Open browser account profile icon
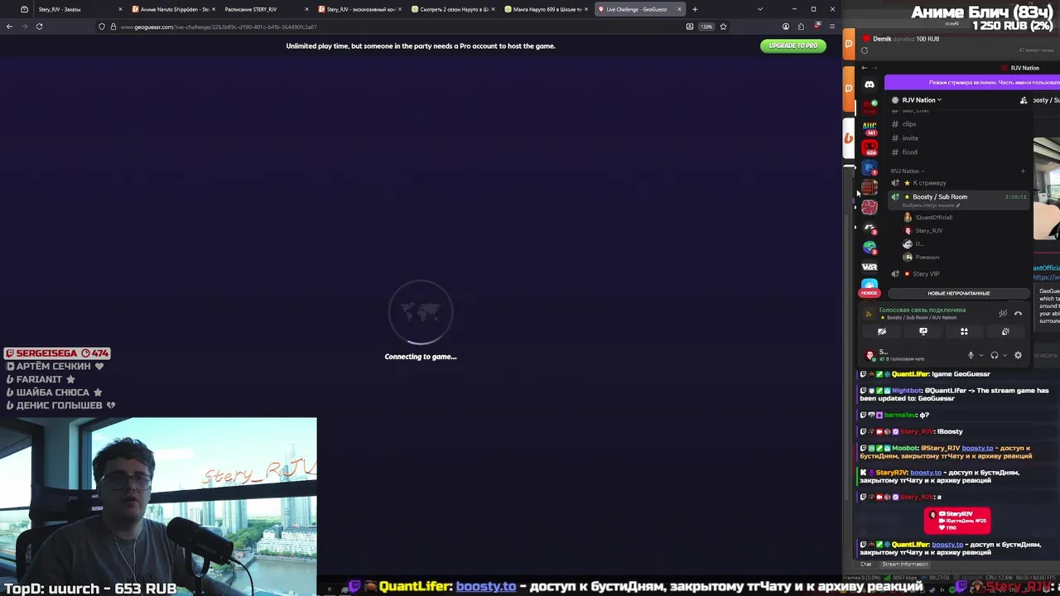 click(x=786, y=26)
